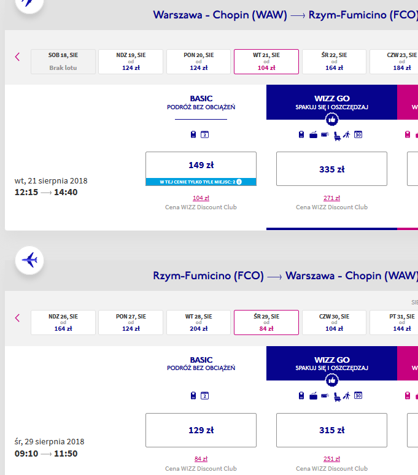This screenshot has width=418, height=475.
Task: Select return date CZW 30, SIE
Action: click(x=334, y=322)
